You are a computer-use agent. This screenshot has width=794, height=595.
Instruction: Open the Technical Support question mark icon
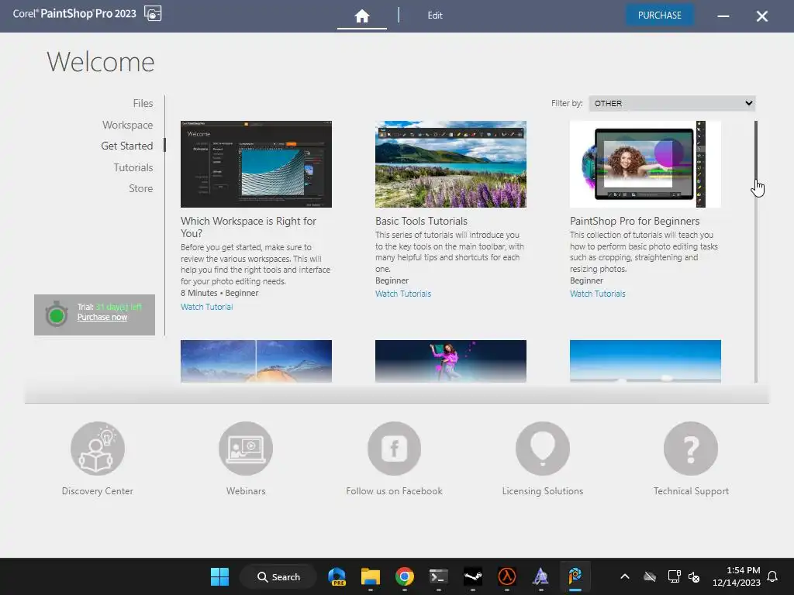click(691, 449)
